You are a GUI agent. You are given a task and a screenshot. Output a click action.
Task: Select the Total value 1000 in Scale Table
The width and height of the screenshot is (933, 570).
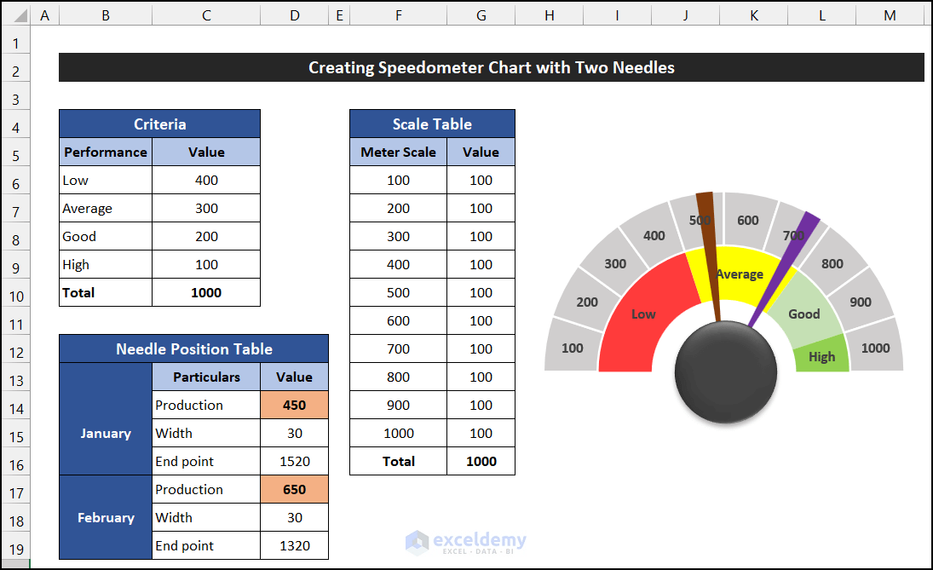pos(481,461)
